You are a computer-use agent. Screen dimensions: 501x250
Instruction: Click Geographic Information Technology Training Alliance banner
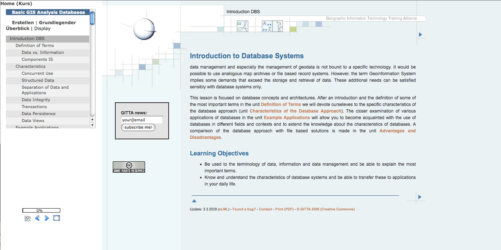tap(371, 18)
